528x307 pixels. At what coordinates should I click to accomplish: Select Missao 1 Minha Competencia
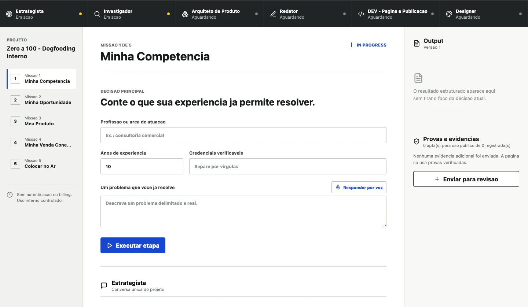click(x=41, y=79)
